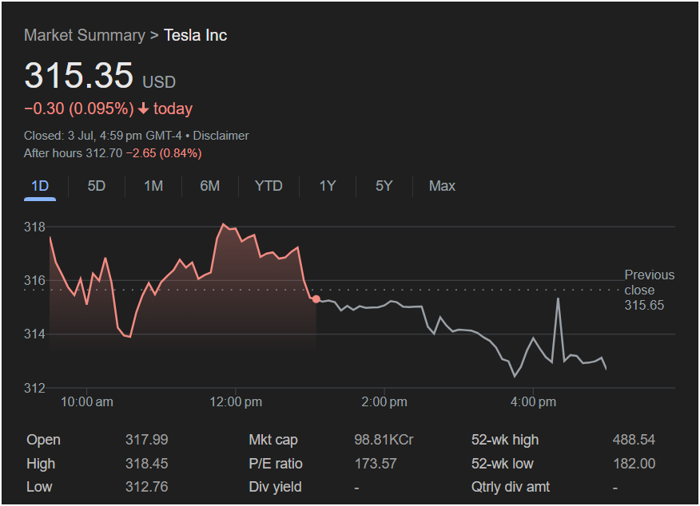Image resolution: width=700 pixels, height=506 pixels.
Task: Click the Tesla Inc title
Action: click(x=196, y=35)
